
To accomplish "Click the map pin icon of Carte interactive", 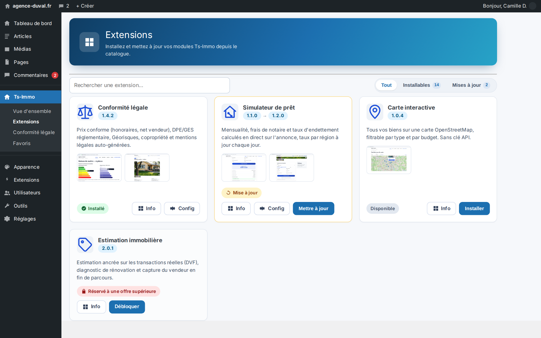I will 375,112.
